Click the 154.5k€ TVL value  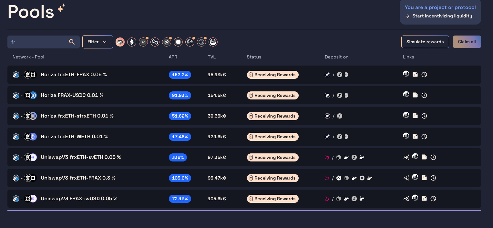(x=217, y=95)
